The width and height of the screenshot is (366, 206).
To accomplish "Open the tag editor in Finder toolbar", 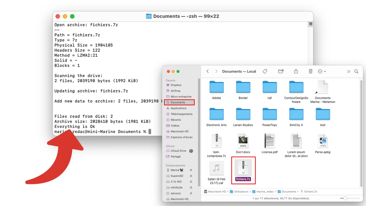I will (x=265, y=71).
